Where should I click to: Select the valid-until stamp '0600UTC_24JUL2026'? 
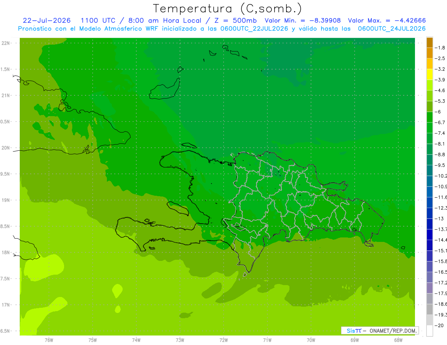point(392,29)
